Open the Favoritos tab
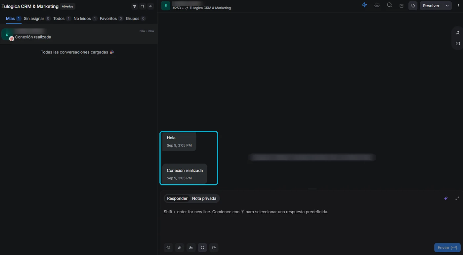 pyautogui.click(x=111, y=19)
